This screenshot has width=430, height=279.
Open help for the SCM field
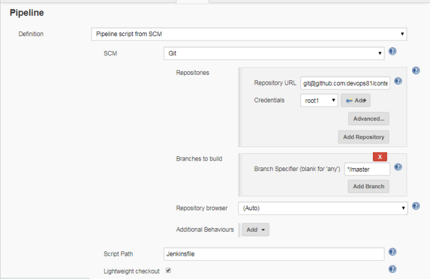click(393, 52)
